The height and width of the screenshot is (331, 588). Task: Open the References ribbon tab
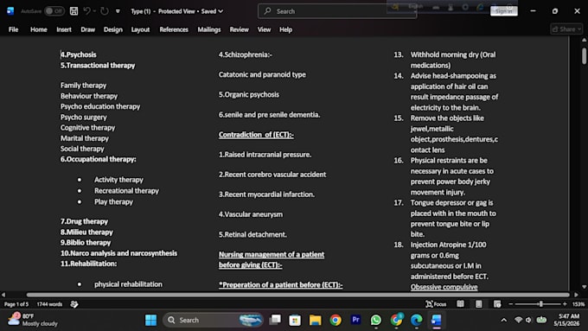pyautogui.click(x=174, y=29)
